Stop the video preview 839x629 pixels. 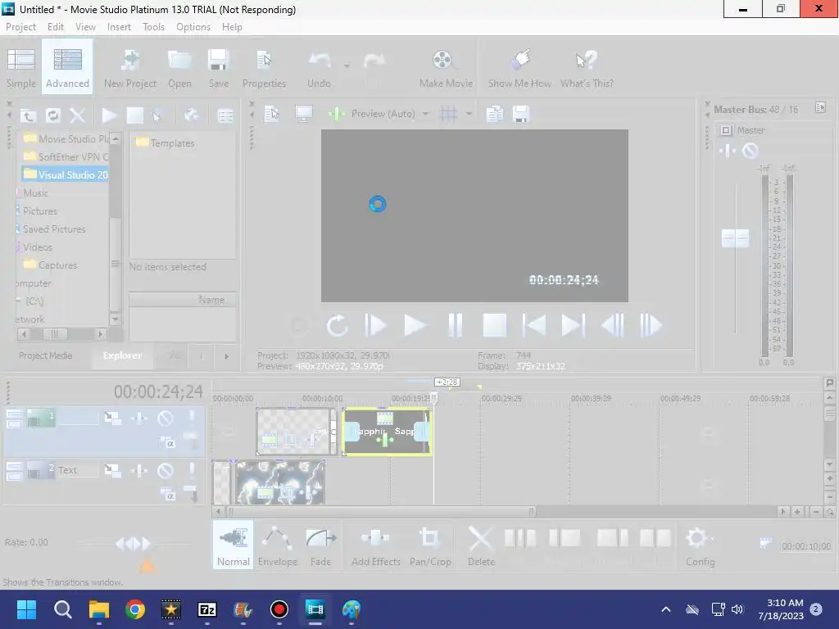[x=494, y=324]
